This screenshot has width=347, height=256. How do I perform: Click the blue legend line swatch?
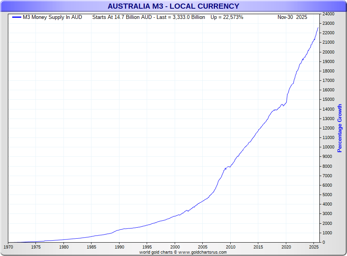pos(17,17)
